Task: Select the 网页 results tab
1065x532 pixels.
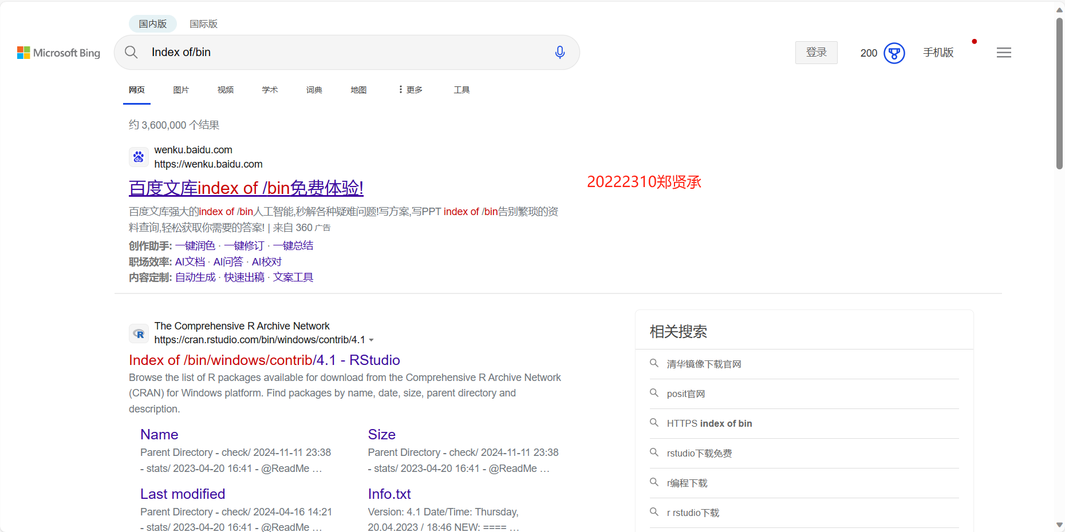Action: (137, 90)
